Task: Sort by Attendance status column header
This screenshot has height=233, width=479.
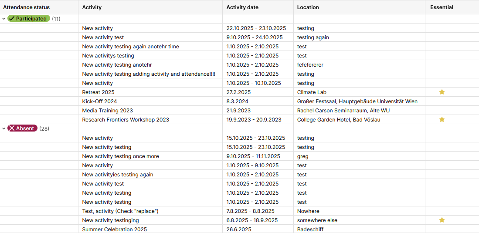Action: click(x=27, y=7)
